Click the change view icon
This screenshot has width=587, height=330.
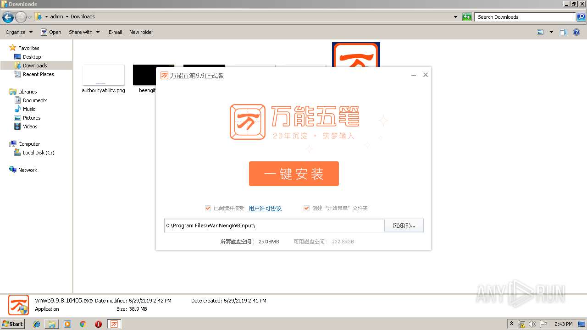pos(540,32)
